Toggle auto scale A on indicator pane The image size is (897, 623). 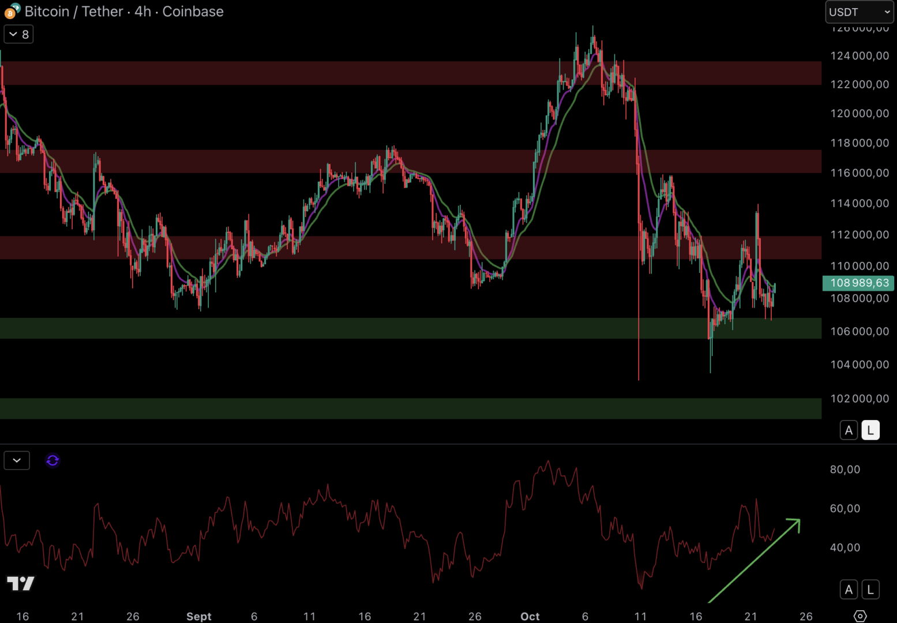coord(849,590)
